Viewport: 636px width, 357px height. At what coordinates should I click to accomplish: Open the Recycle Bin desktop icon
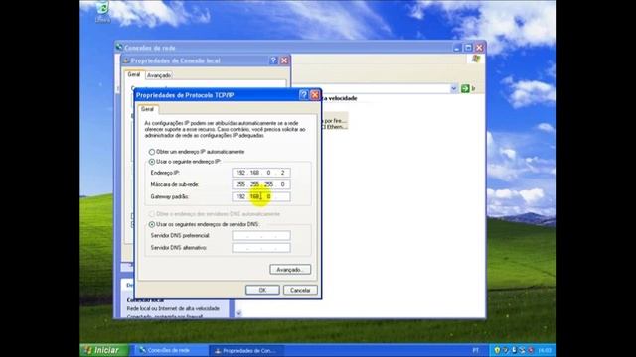(102, 11)
